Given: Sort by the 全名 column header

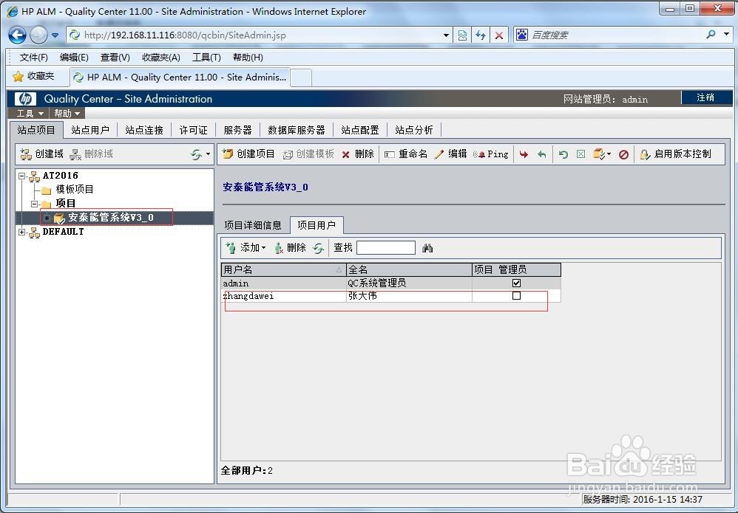Looking at the screenshot, I should [409, 269].
